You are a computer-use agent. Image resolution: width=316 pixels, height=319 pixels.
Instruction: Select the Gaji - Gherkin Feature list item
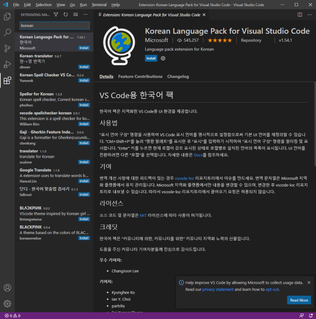[54, 138]
